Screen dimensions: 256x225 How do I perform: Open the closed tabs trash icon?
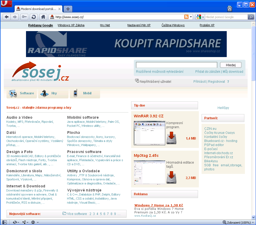point(230,9)
